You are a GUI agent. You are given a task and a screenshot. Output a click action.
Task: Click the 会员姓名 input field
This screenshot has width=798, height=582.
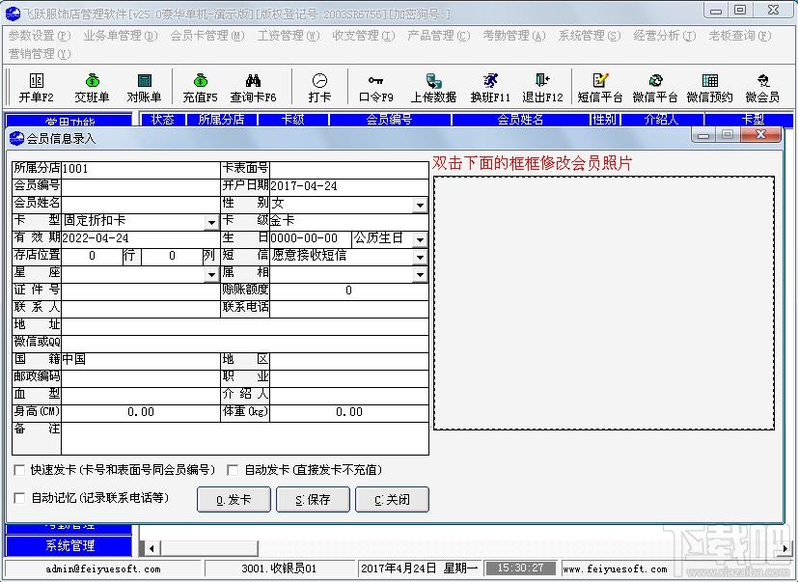click(141, 204)
